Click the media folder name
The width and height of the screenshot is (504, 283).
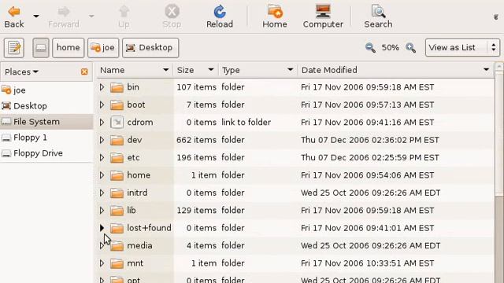coord(139,245)
